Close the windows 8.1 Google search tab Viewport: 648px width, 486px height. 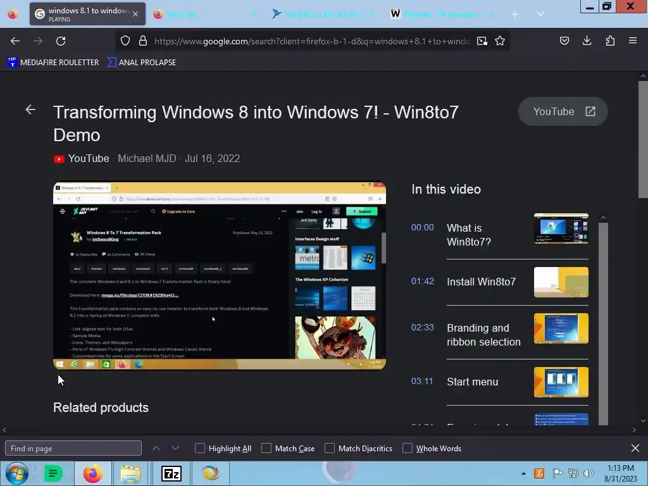[x=135, y=14]
